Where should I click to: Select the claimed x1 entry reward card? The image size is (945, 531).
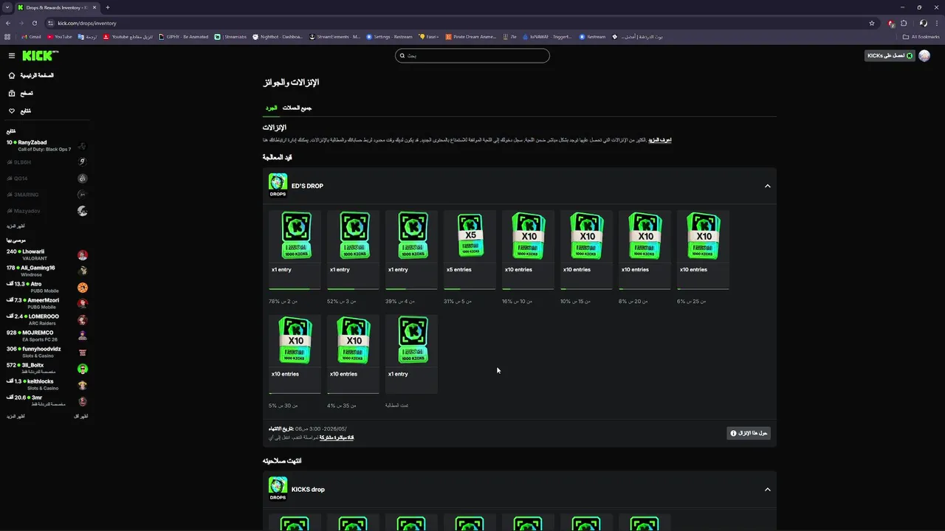411,354
